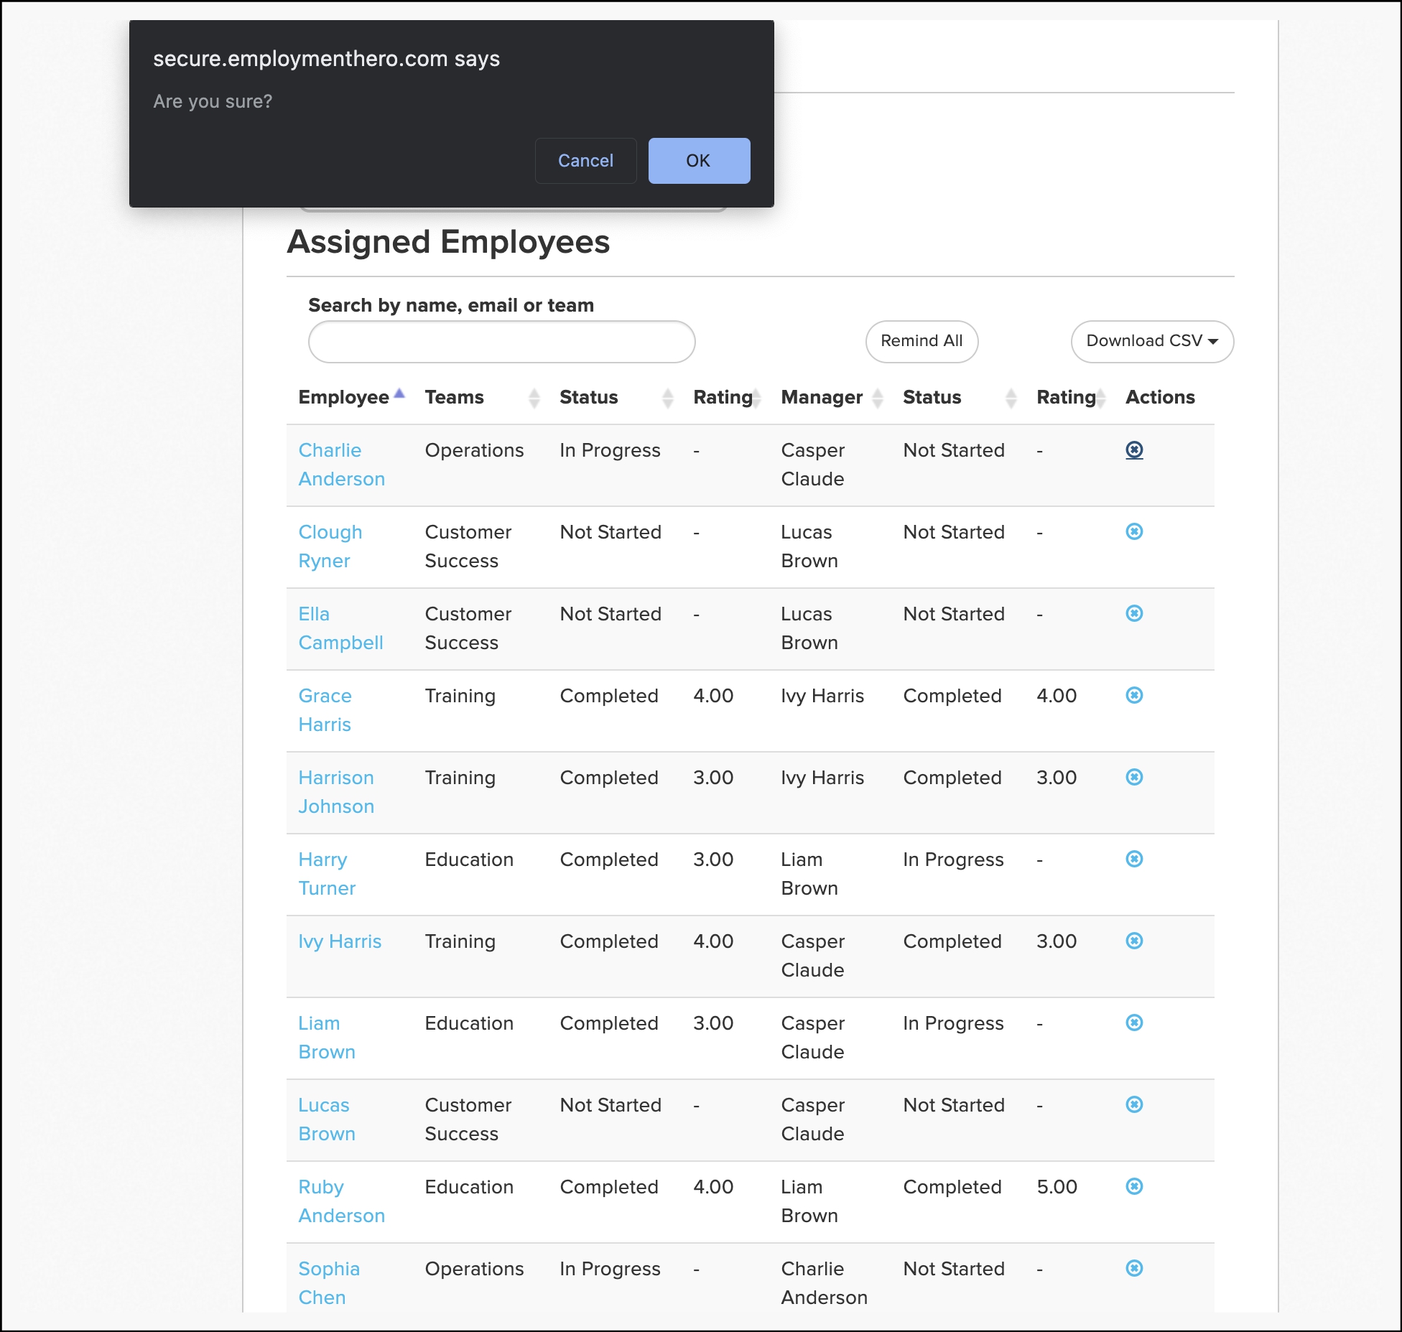Click manager Charlie Anderson in Sophia Chen row
Screen dimensions: 1402x1332
click(824, 1283)
